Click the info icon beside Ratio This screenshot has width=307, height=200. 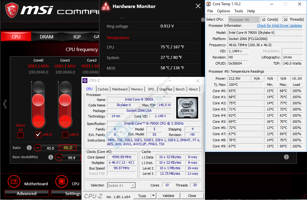click(29, 148)
